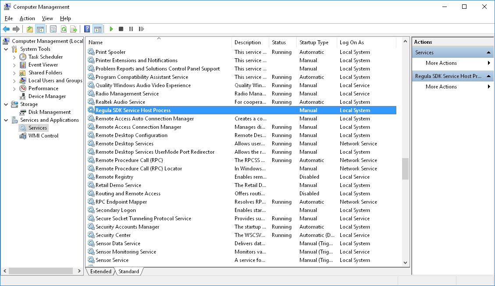Screen dimensions: 495x286
Task: Open the Action menu
Action: (x=27, y=18)
